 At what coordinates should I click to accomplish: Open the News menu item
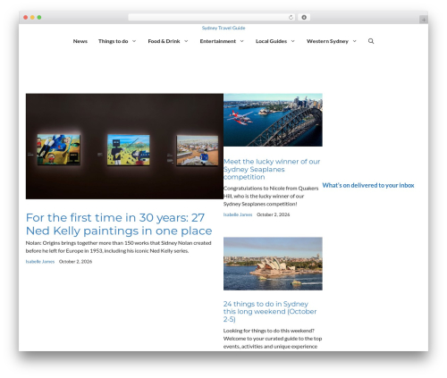click(x=80, y=41)
